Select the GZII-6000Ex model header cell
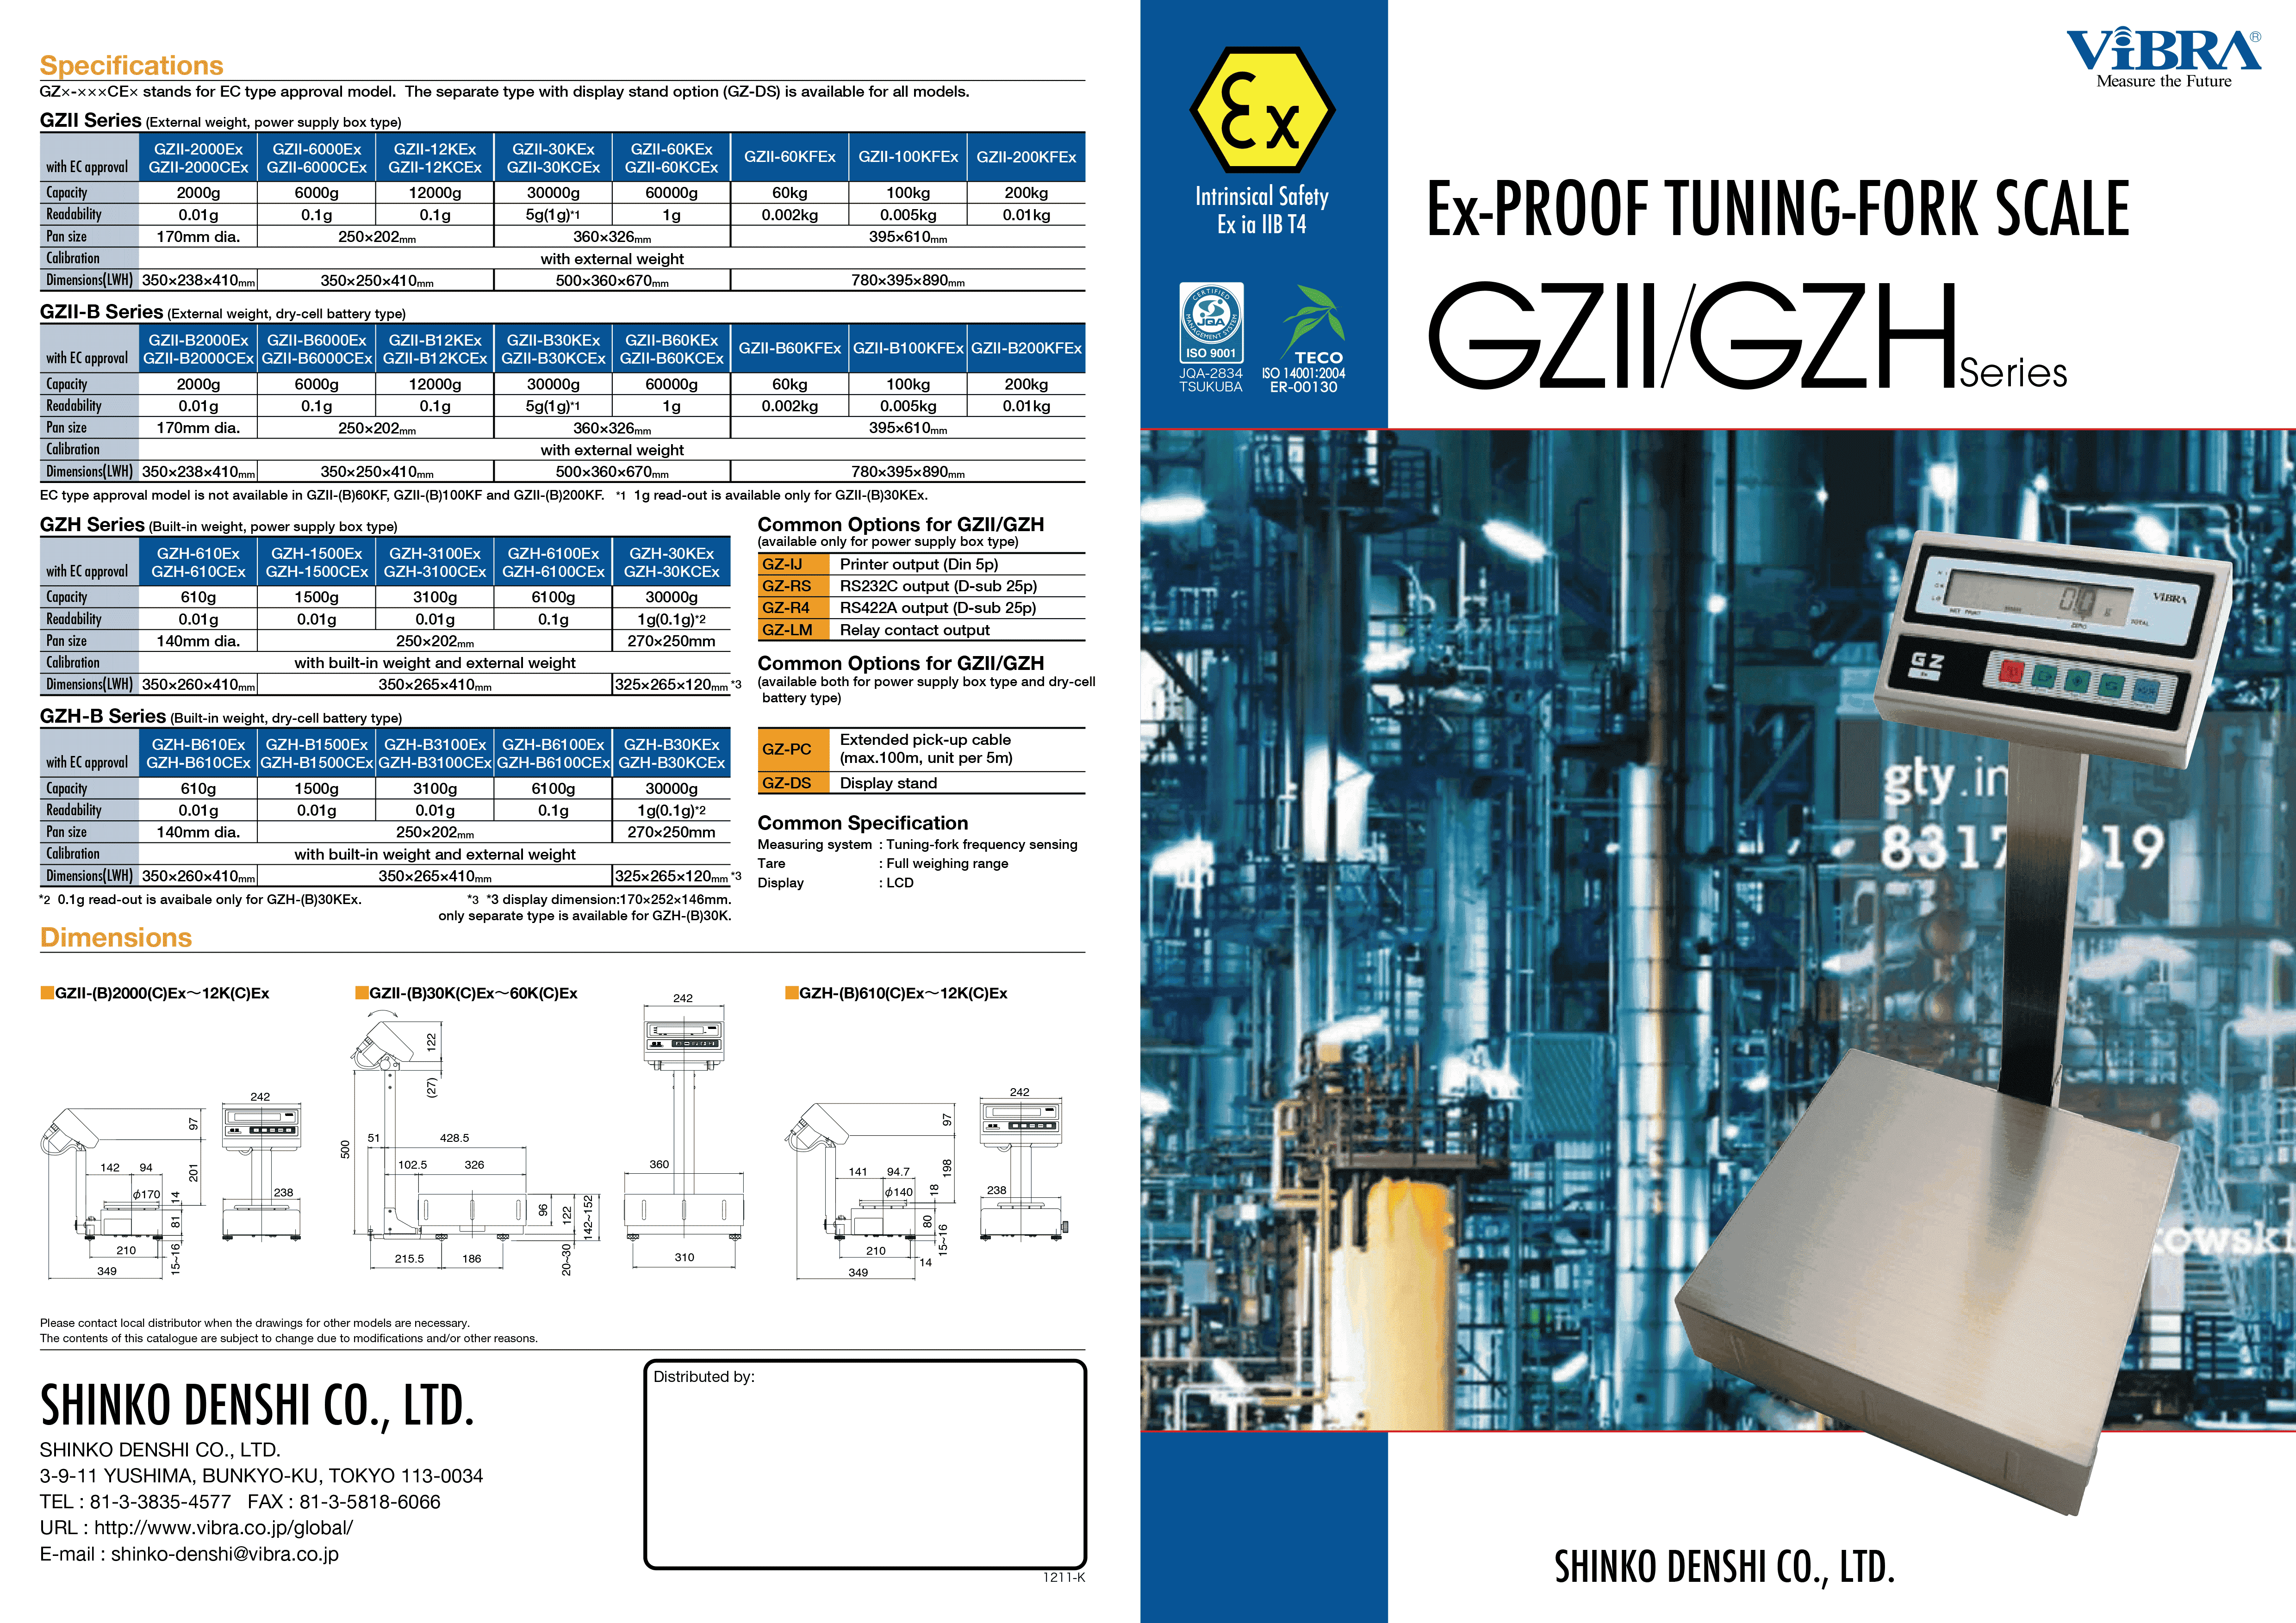The width and height of the screenshot is (2296, 1623). point(317,158)
